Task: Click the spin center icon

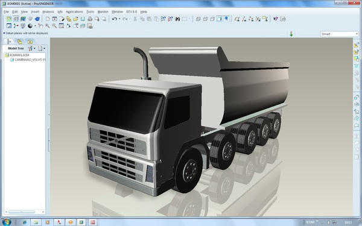Action: (x=16, y=26)
